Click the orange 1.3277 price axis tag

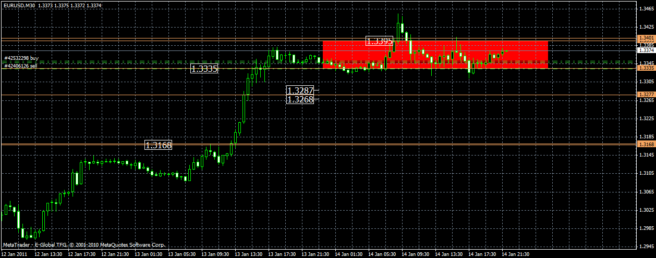tap(646, 94)
